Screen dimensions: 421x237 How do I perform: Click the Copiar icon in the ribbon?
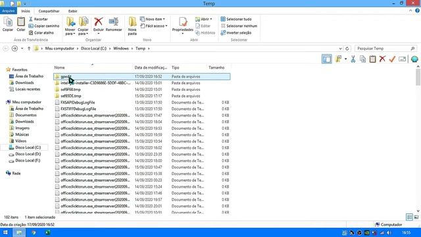(8, 22)
